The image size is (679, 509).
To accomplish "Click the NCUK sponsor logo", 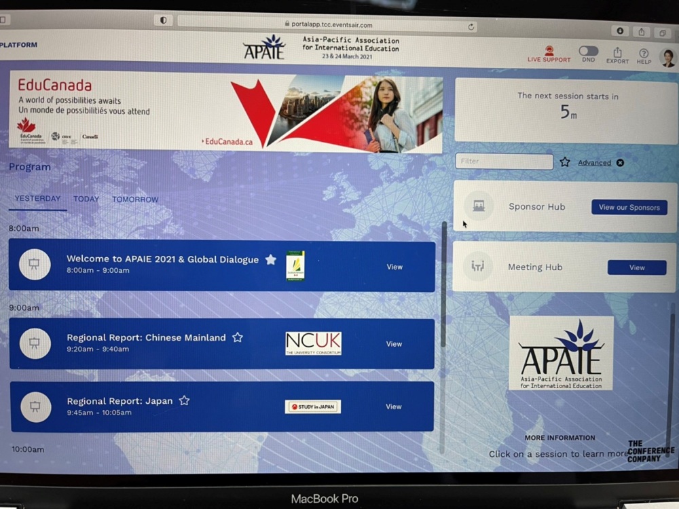I will (x=314, y=343).
